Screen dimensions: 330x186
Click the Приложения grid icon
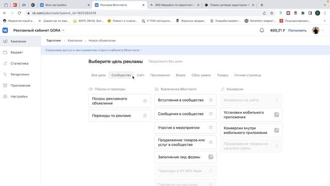coord(5,85)
